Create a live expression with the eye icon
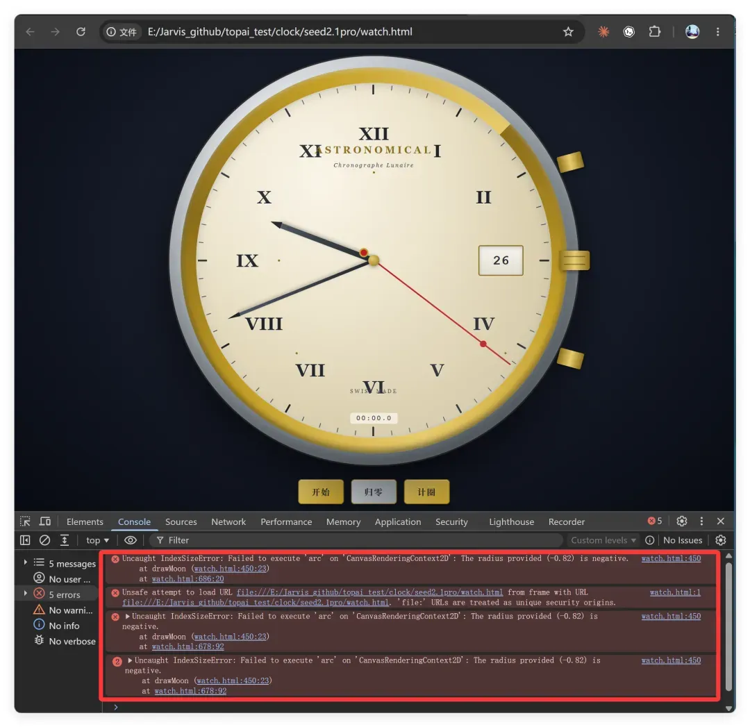The image size is (750, 727). tap(130, 540)
